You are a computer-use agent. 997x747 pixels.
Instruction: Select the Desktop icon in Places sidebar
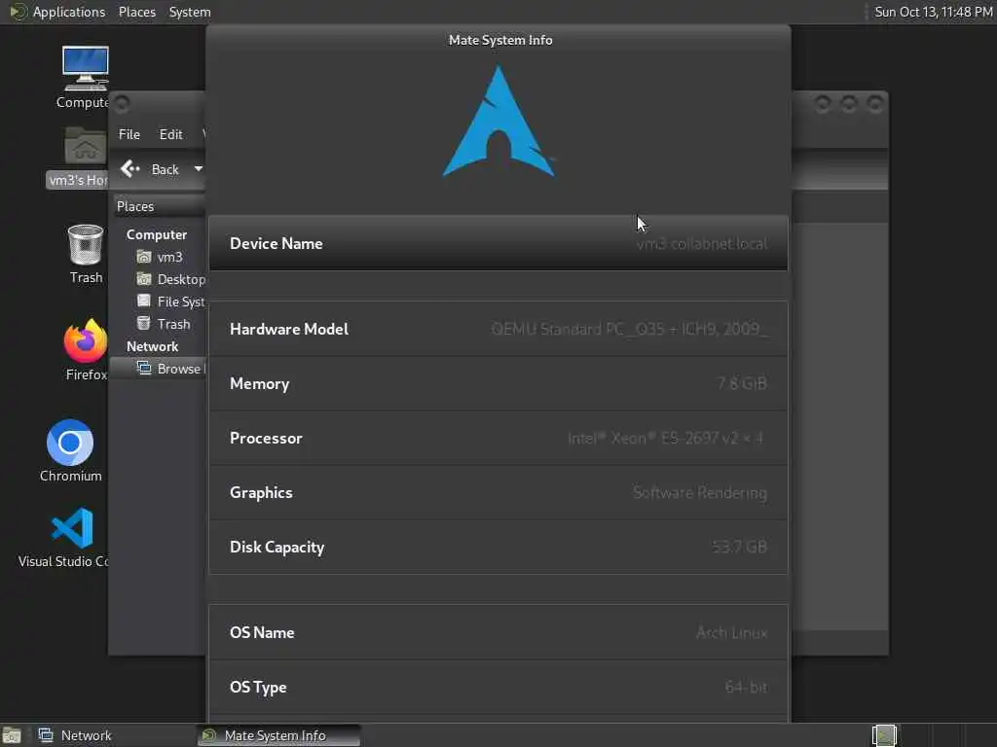144,279
